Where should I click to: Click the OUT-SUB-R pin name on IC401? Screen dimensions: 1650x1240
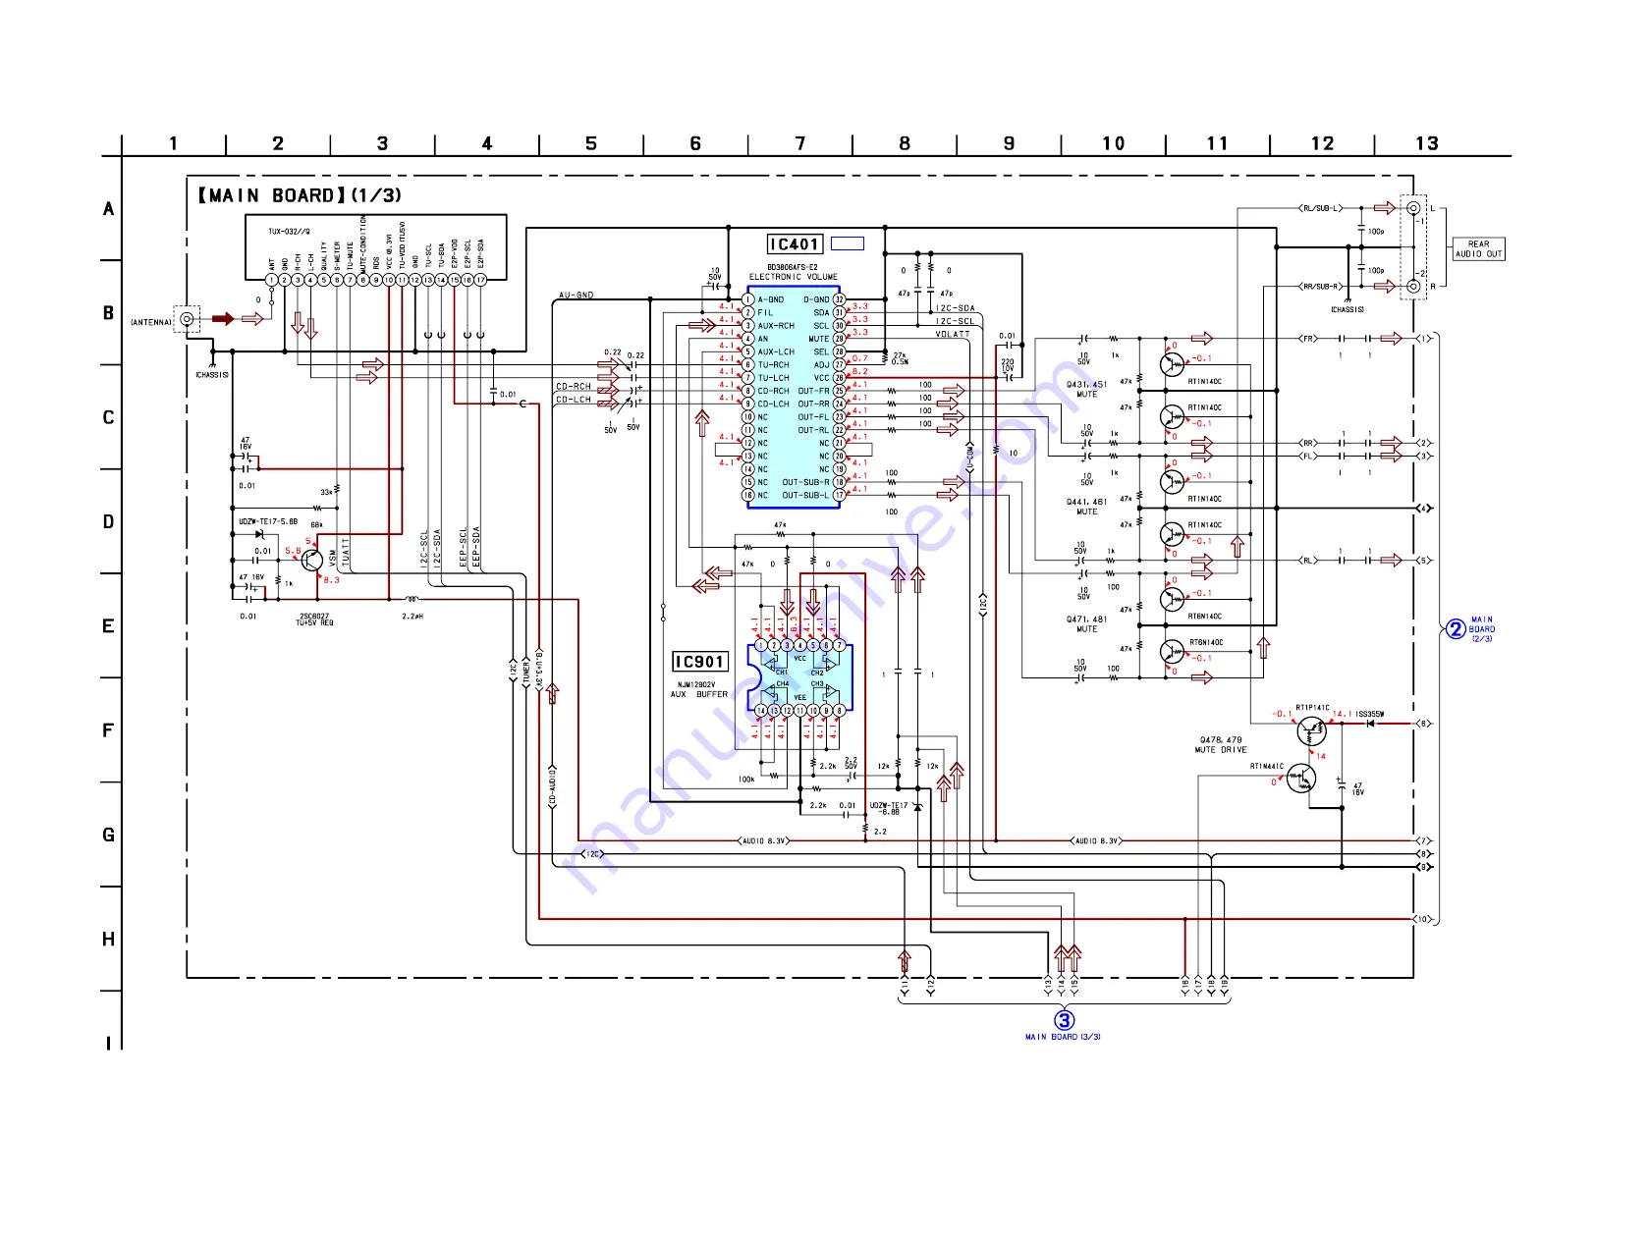point(805,482)
